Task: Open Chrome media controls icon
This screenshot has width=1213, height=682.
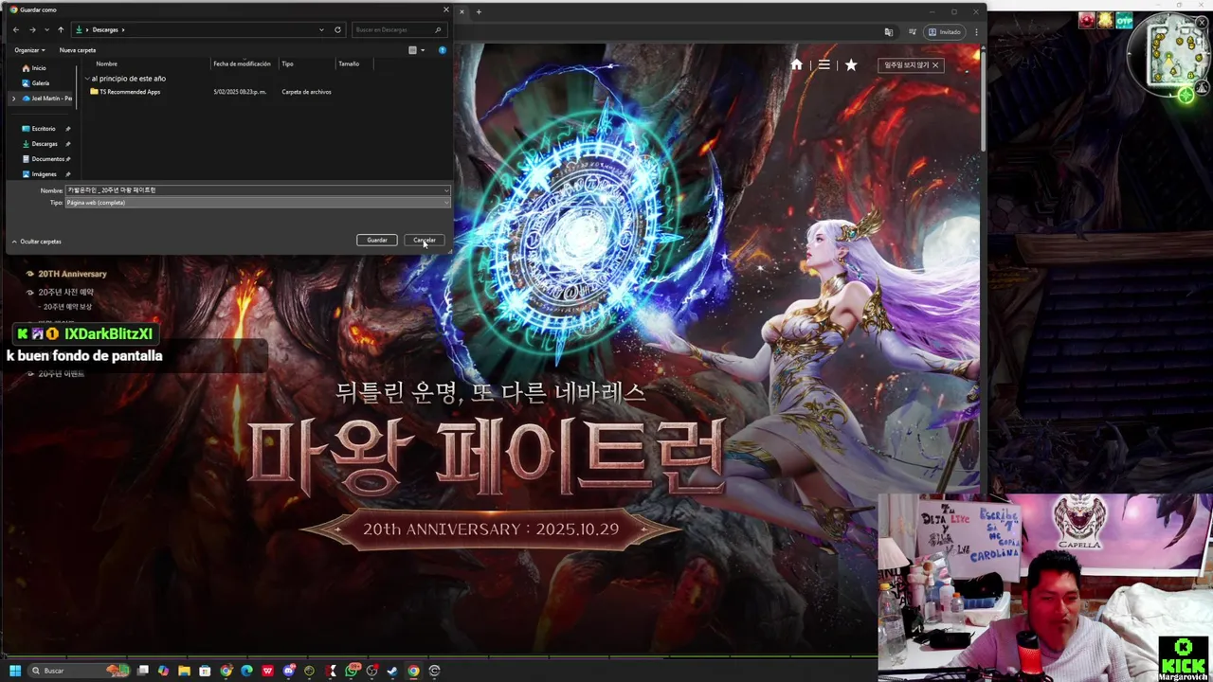Action: tap(912, 32)
